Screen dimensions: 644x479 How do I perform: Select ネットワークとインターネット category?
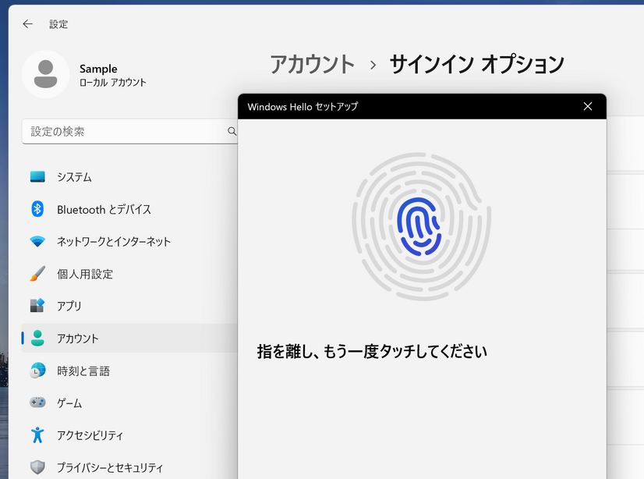(x=129, y=241)
